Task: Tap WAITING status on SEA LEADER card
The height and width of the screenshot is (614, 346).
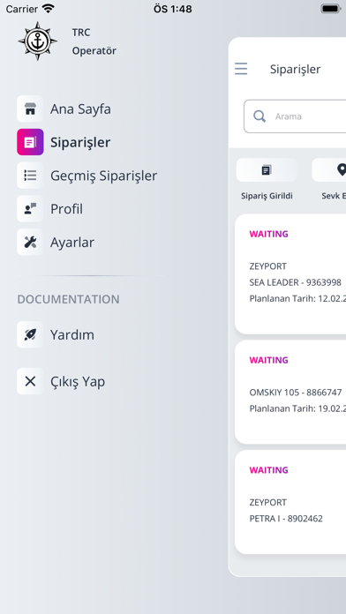Action: pyautogui.click(x=269, y=234)
